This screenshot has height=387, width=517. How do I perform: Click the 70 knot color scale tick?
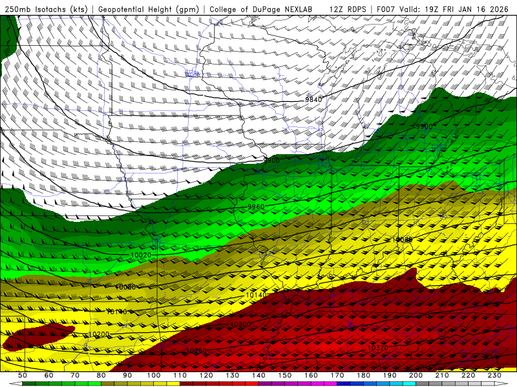pyautogui.click(x=75, y=375)
